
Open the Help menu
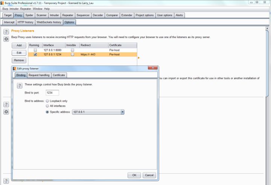point(47,9)
